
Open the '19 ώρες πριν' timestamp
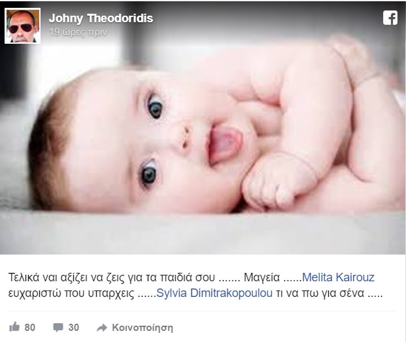click(78, 32)
